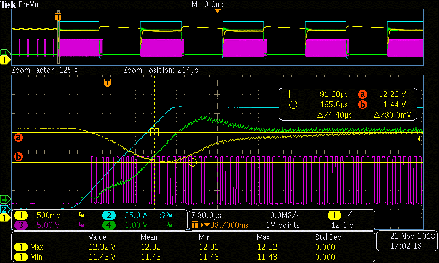Click the Std Dev column header
The image size is (439, 263).
tap(328, 237)
